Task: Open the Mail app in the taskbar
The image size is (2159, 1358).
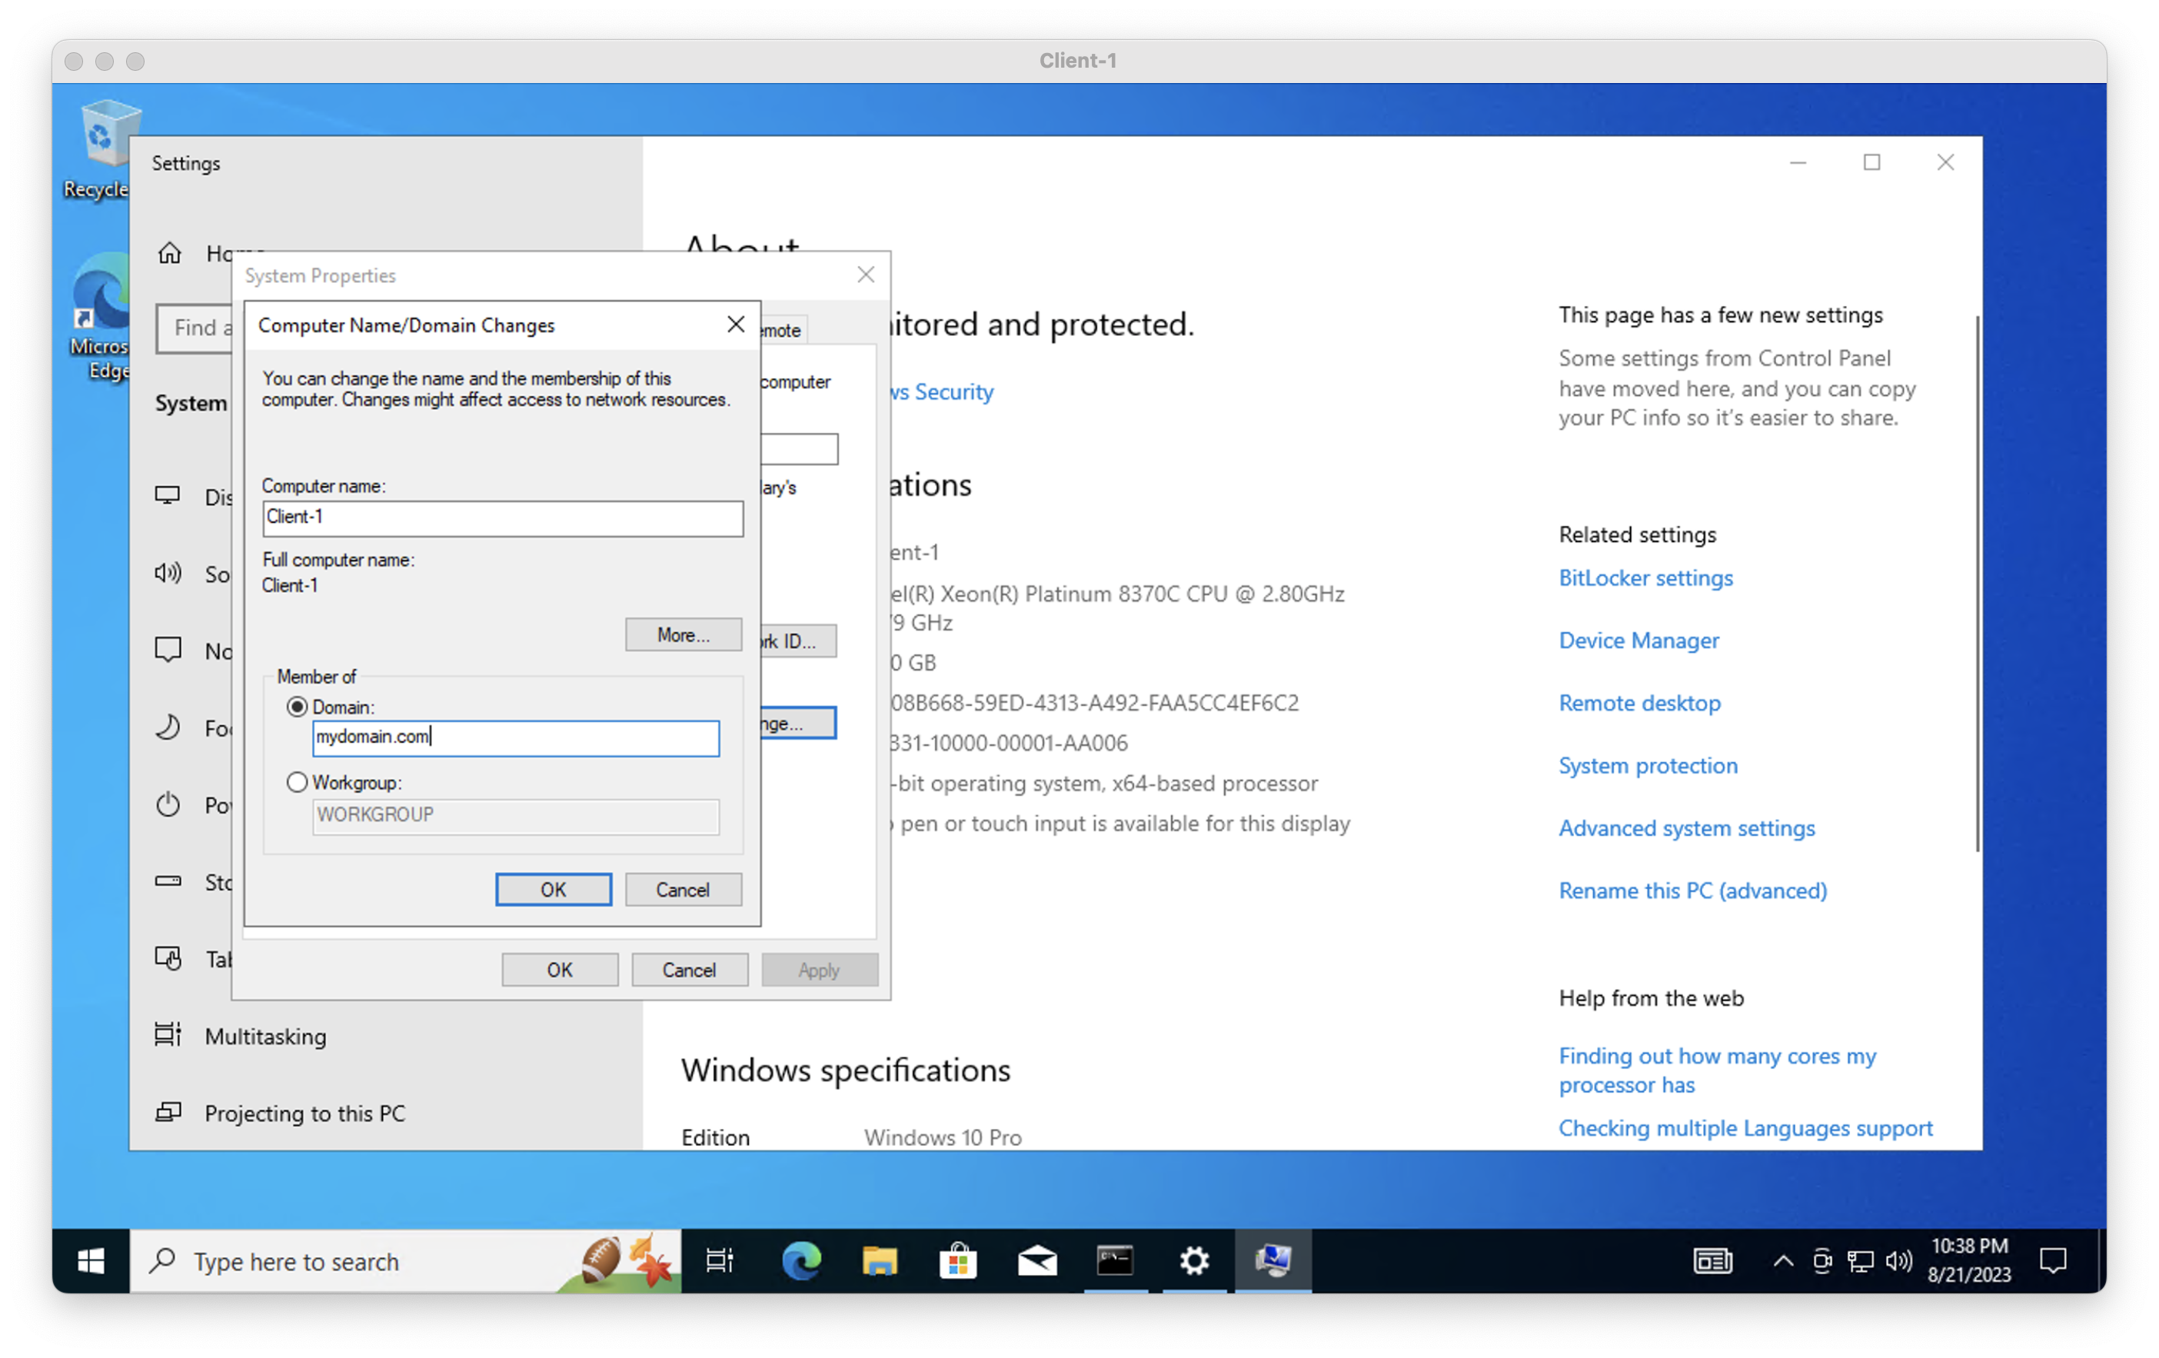Action: pos(1036,1260)
